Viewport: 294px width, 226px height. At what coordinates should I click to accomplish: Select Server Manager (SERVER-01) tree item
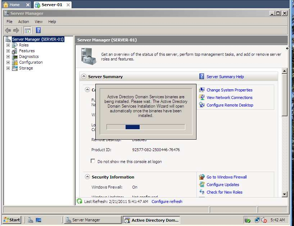(x=38, y=39)
